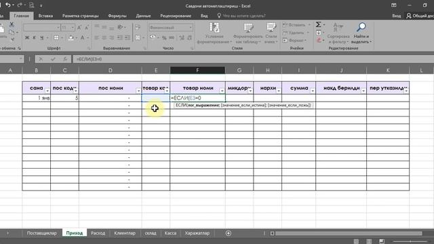The height and width of the screenshot is (244, 434).
Task: Open filter dropdown on сумма column
Action: point(313,91)
